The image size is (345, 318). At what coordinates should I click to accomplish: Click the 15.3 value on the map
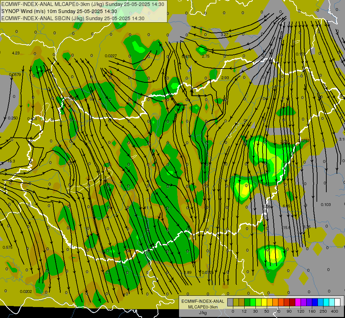(11, 161)
